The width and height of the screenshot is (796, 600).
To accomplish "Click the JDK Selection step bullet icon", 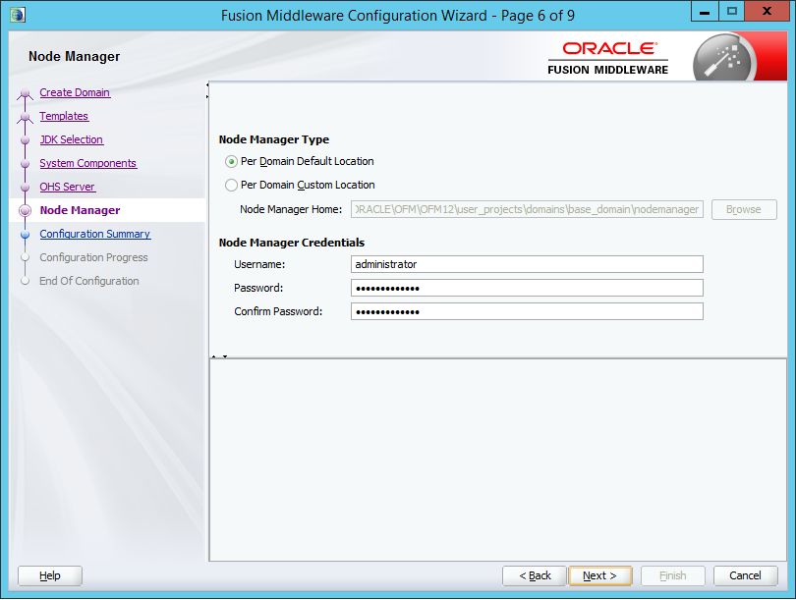I will coord(26,140).
